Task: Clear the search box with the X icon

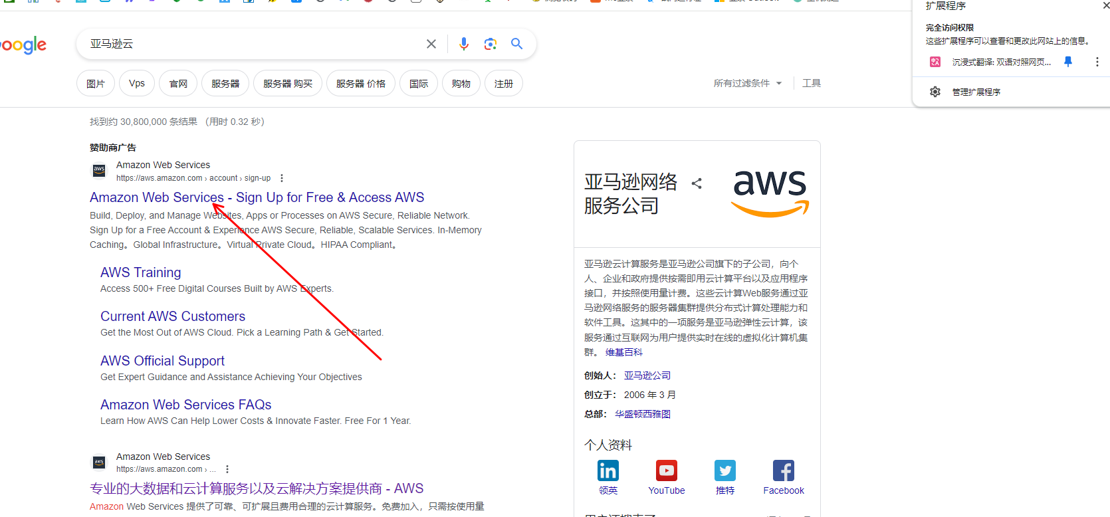Action: pyautogui.click(x=431, y=44)
